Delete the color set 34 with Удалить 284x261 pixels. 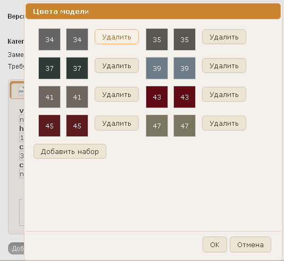116,37
